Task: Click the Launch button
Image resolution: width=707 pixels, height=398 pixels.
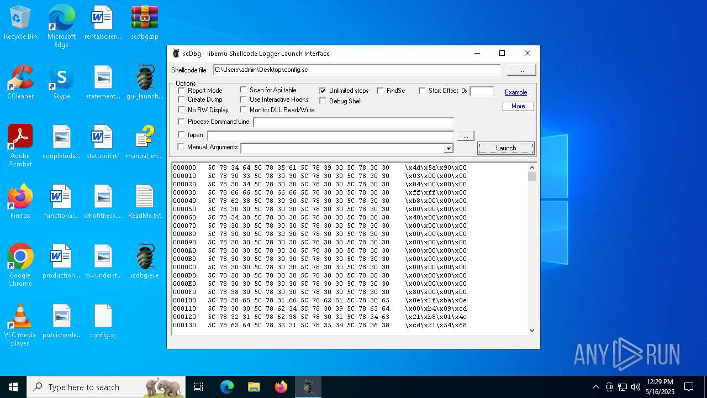Action: point(506,148)
